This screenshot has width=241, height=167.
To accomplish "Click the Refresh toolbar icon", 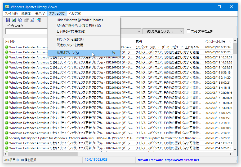I will [14, 20].
